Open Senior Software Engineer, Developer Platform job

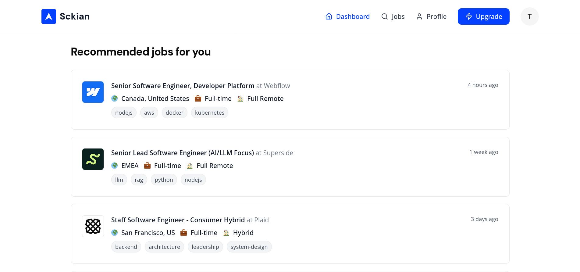click(183, 86)
